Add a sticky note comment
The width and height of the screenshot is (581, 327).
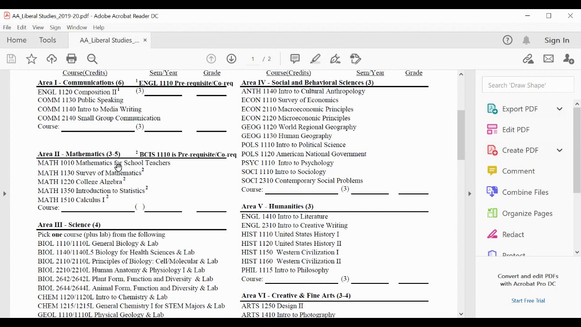[x=295, y=59]
